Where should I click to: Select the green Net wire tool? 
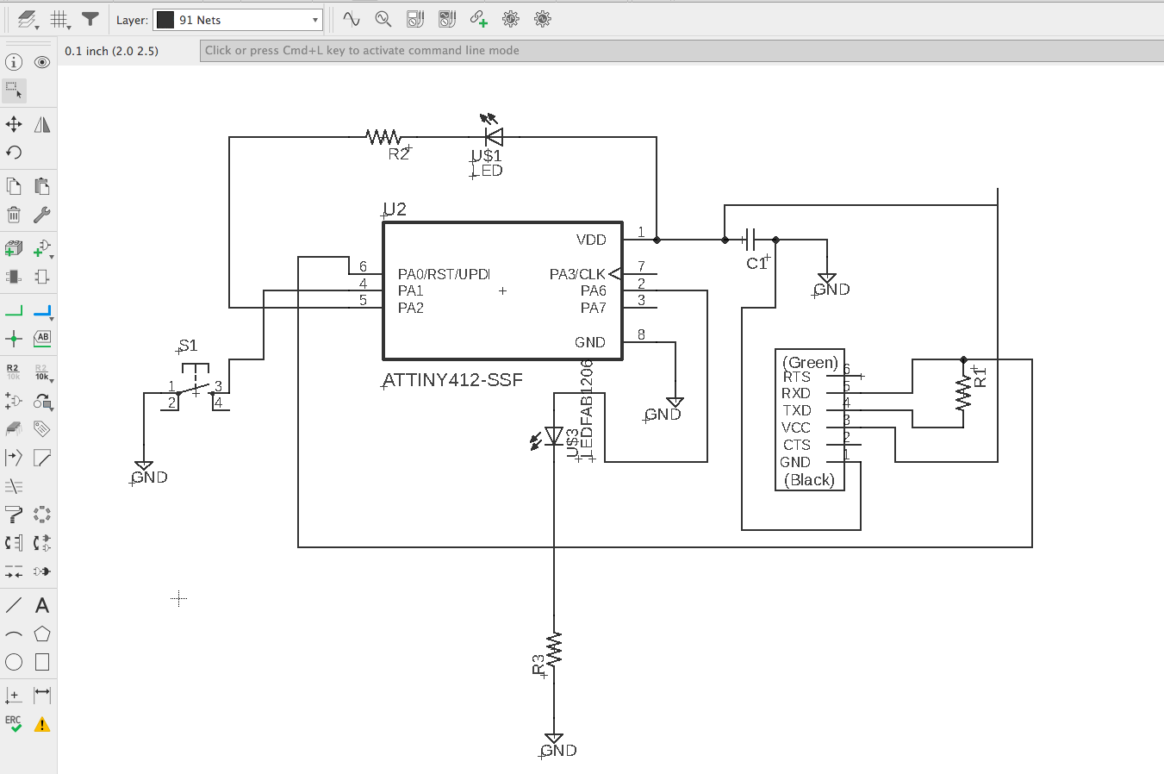click(x=14, y=311)
